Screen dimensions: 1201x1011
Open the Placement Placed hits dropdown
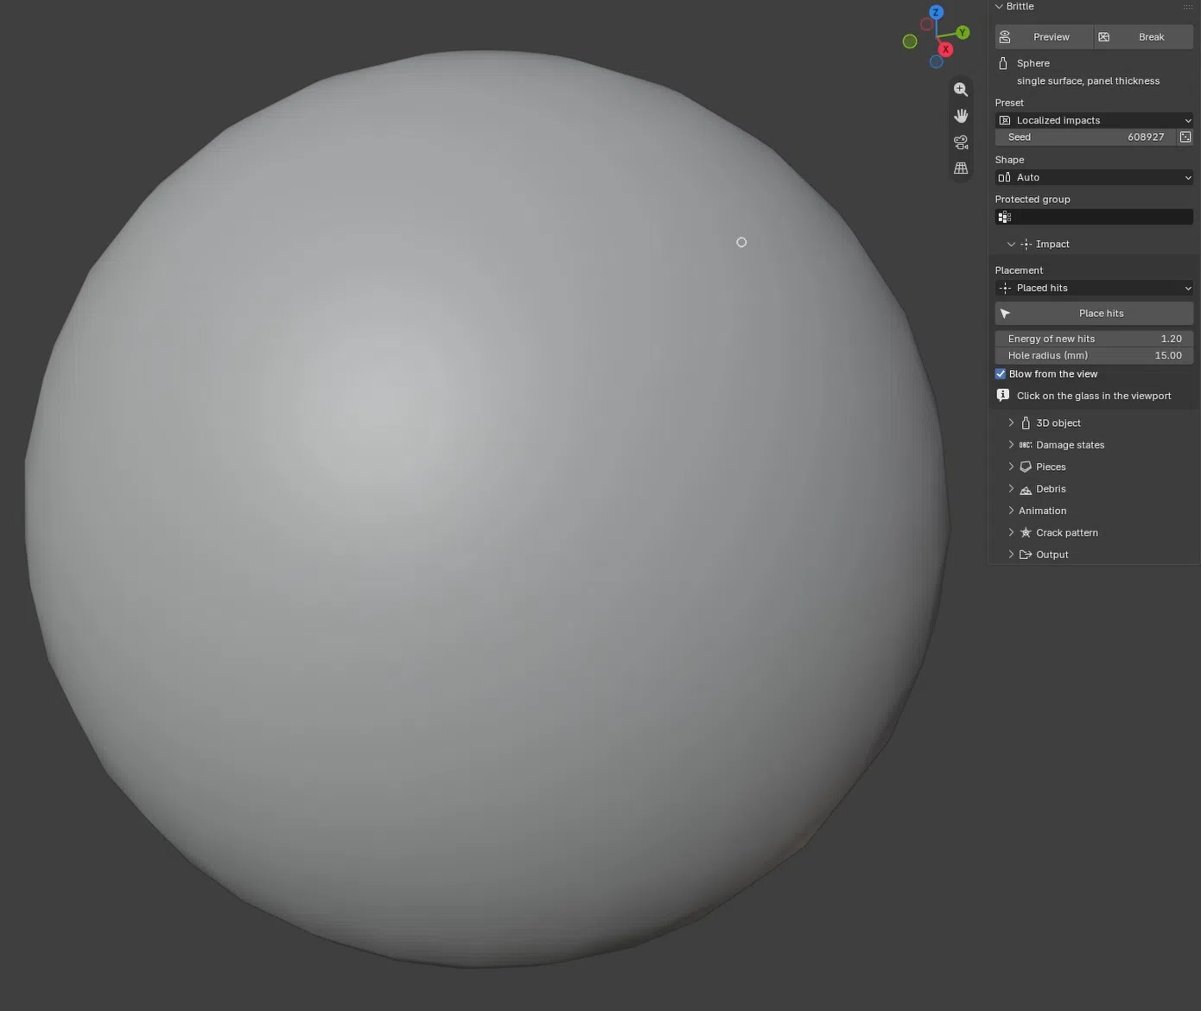(x=1094, y=288)
